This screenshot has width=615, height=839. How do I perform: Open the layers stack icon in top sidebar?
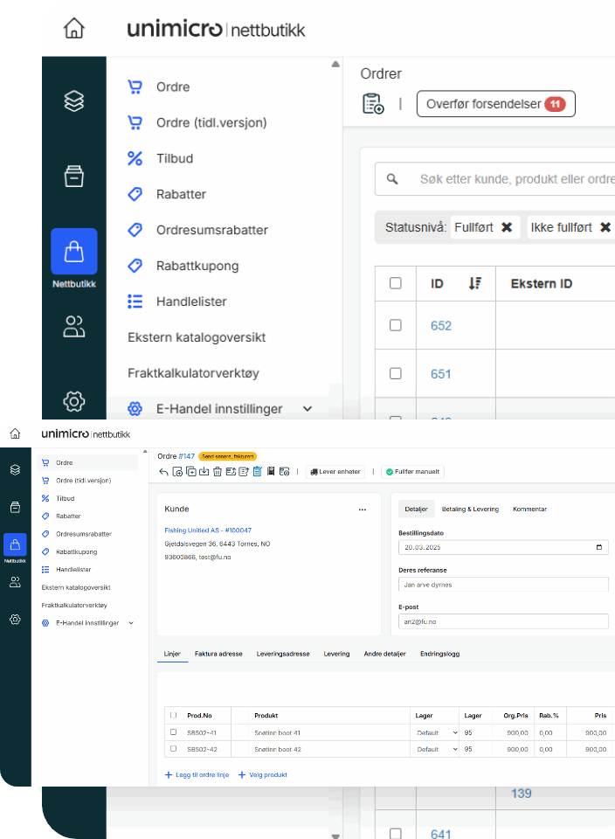click(74, 101)
